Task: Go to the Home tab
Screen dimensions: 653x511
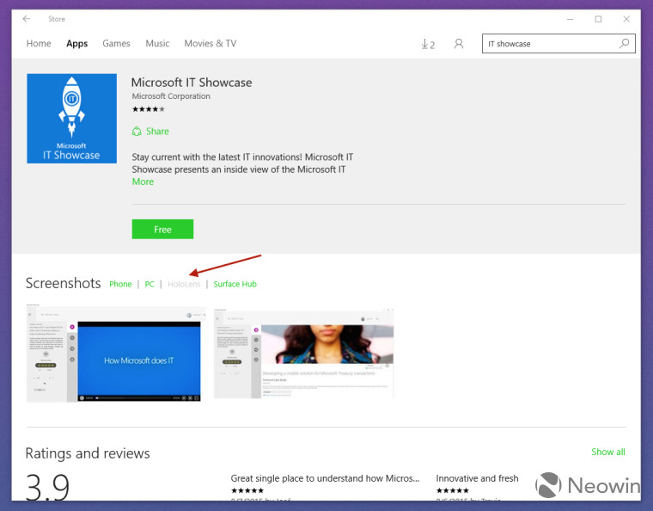Action: [x=39, y=43]
